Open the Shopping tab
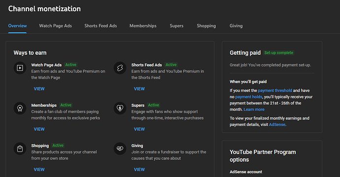 pos(206,25)
